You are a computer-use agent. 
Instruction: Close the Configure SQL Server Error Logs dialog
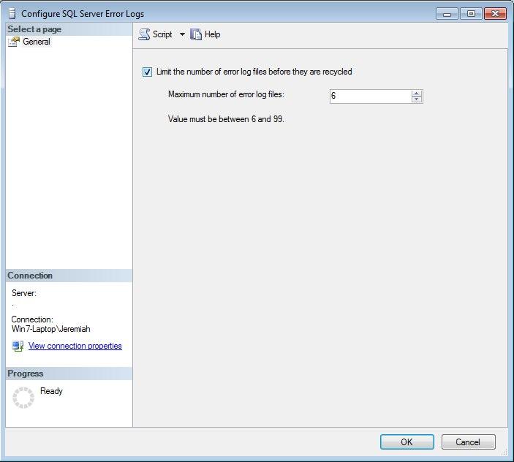point(495,14)
